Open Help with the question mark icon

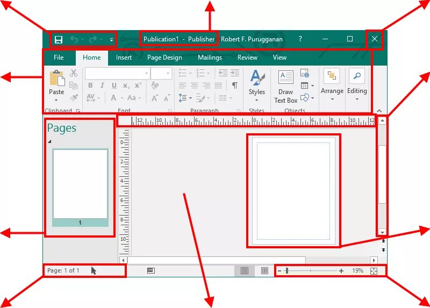pos(300,39)
